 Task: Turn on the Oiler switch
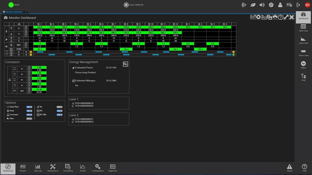point(29,118)
